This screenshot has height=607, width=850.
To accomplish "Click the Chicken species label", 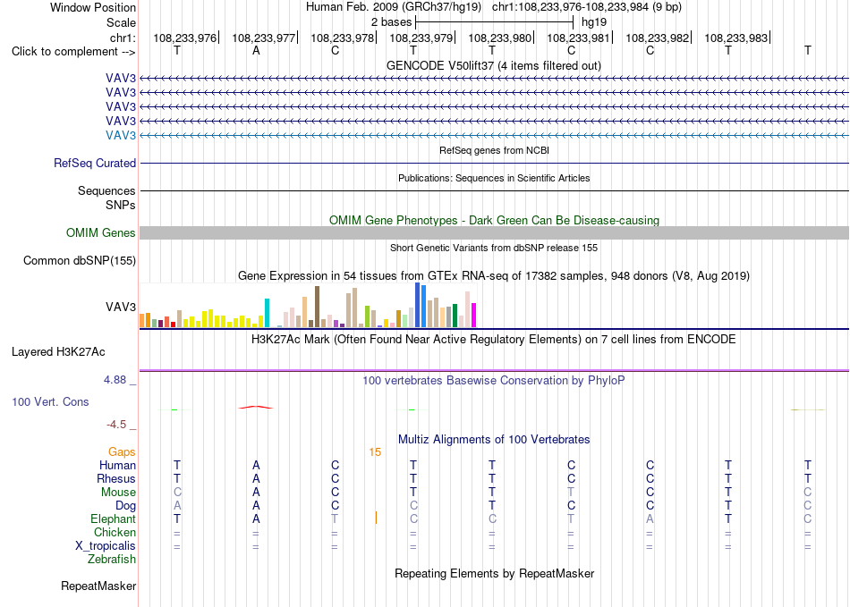I will click(115, 532).
